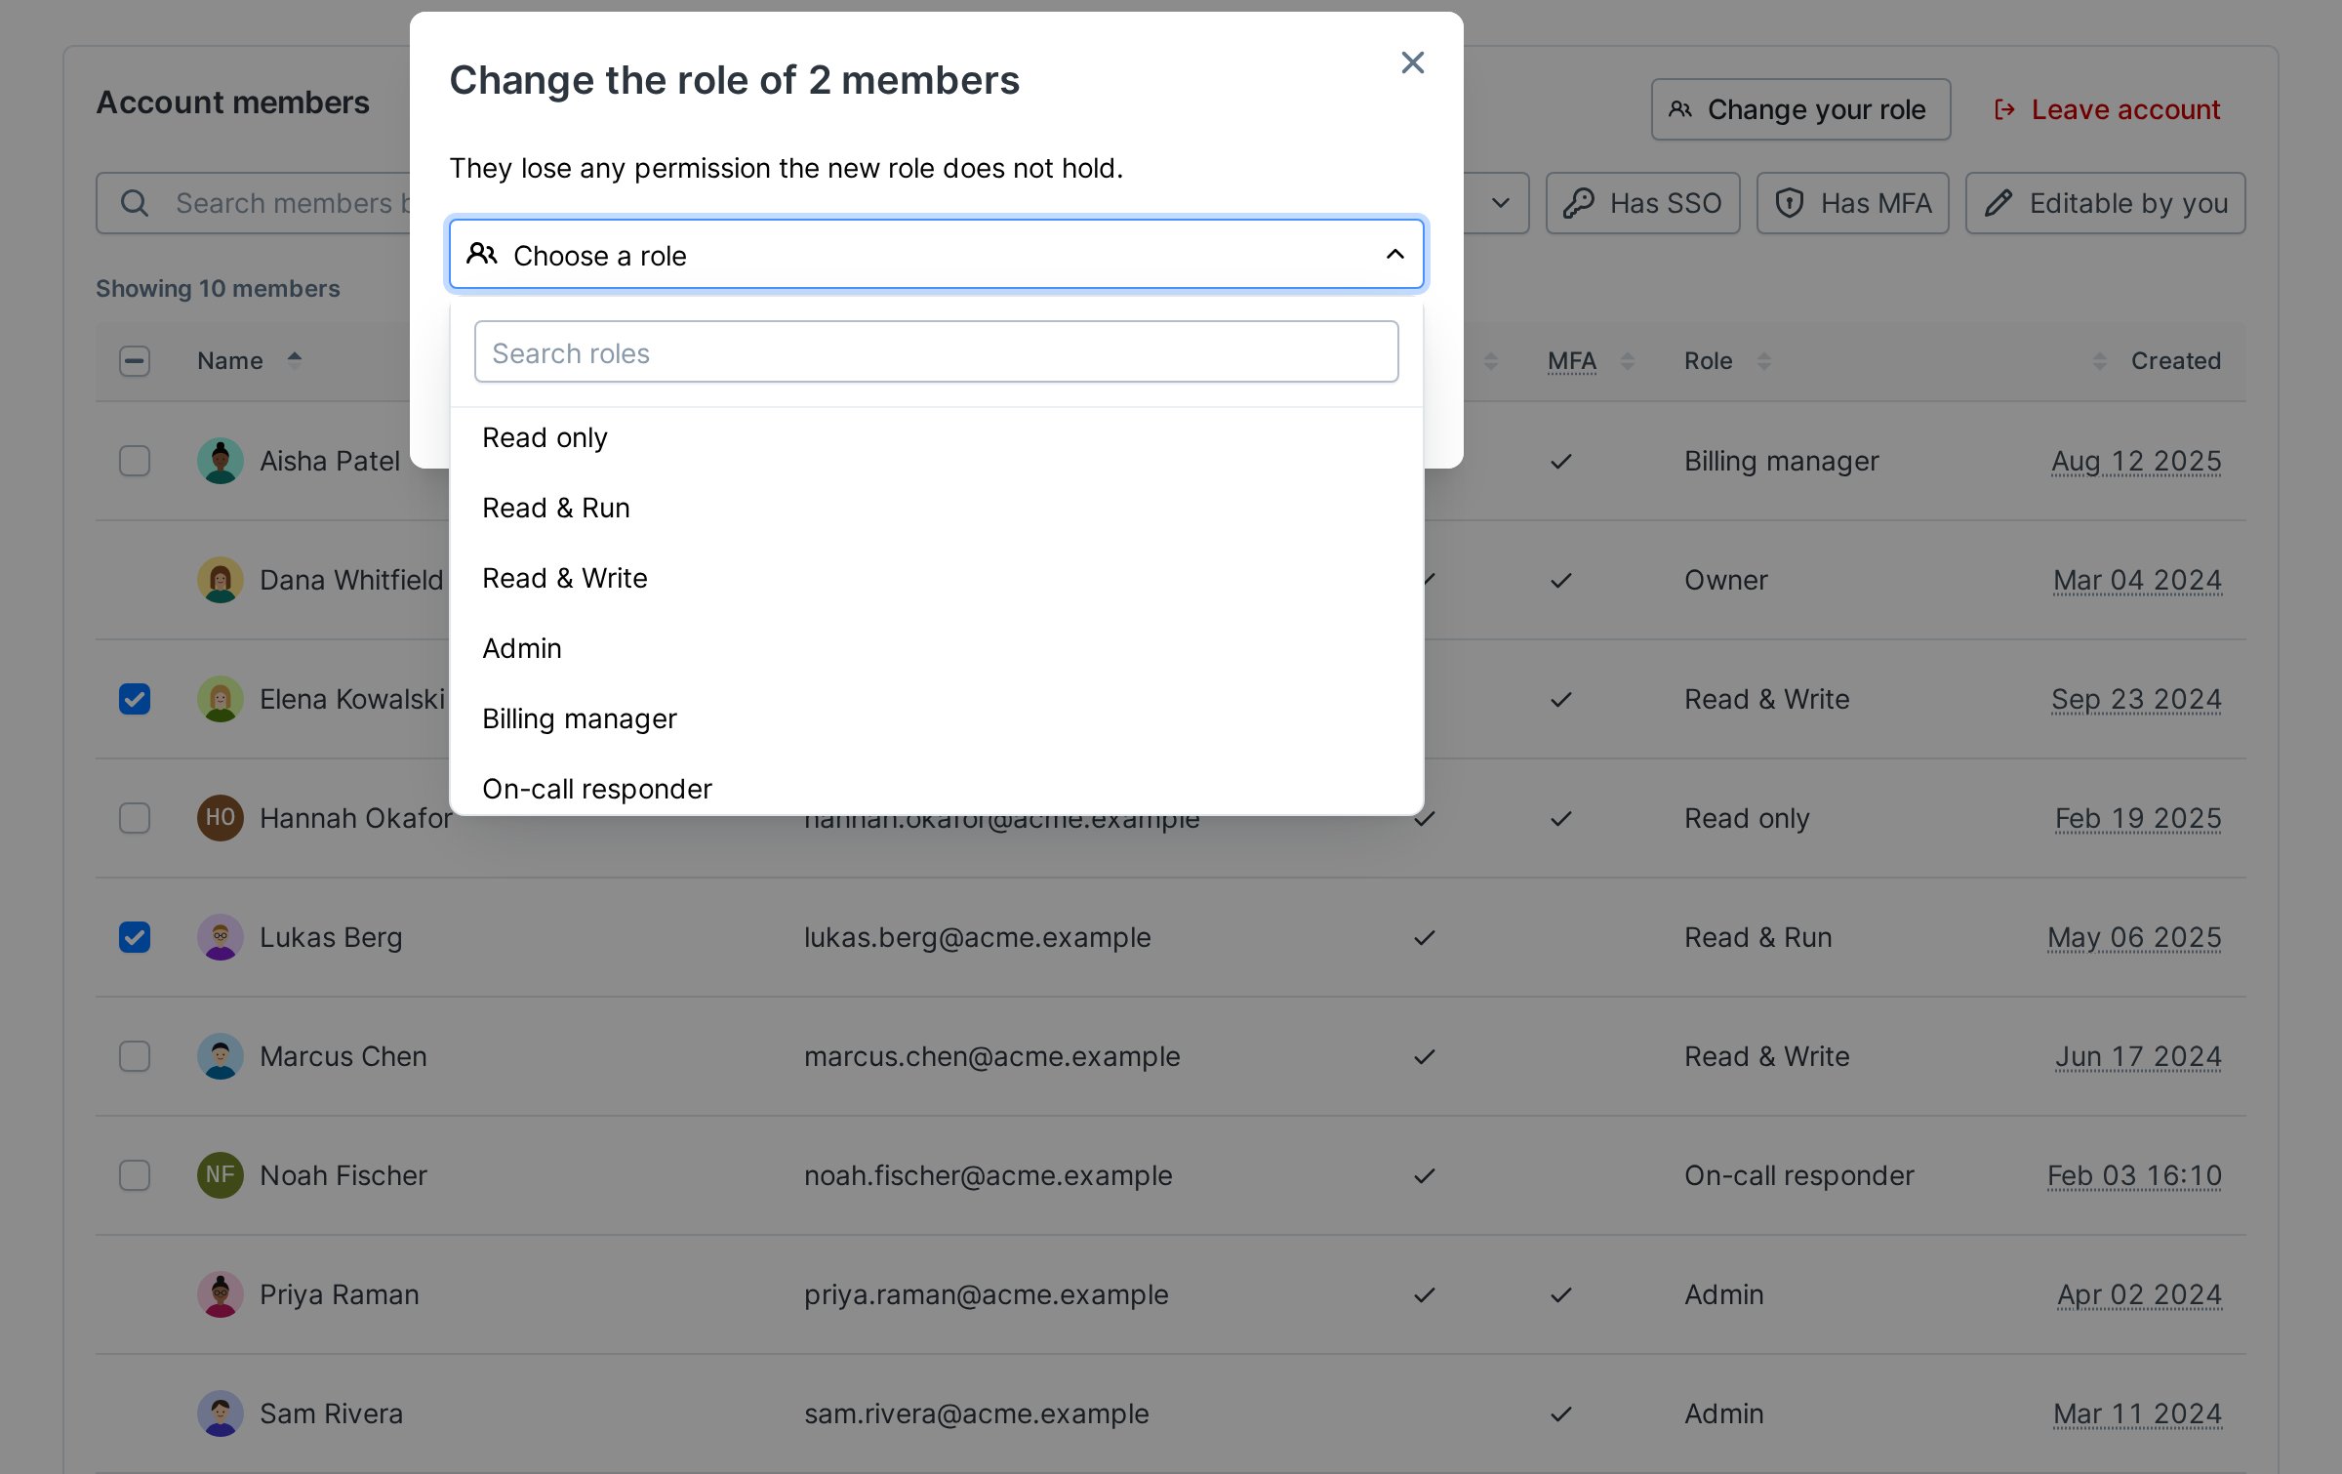This screenshot has width=2342, height=1474.
Task: Check the Hannah Okafor row checkbox
Action: click(135, 818)
